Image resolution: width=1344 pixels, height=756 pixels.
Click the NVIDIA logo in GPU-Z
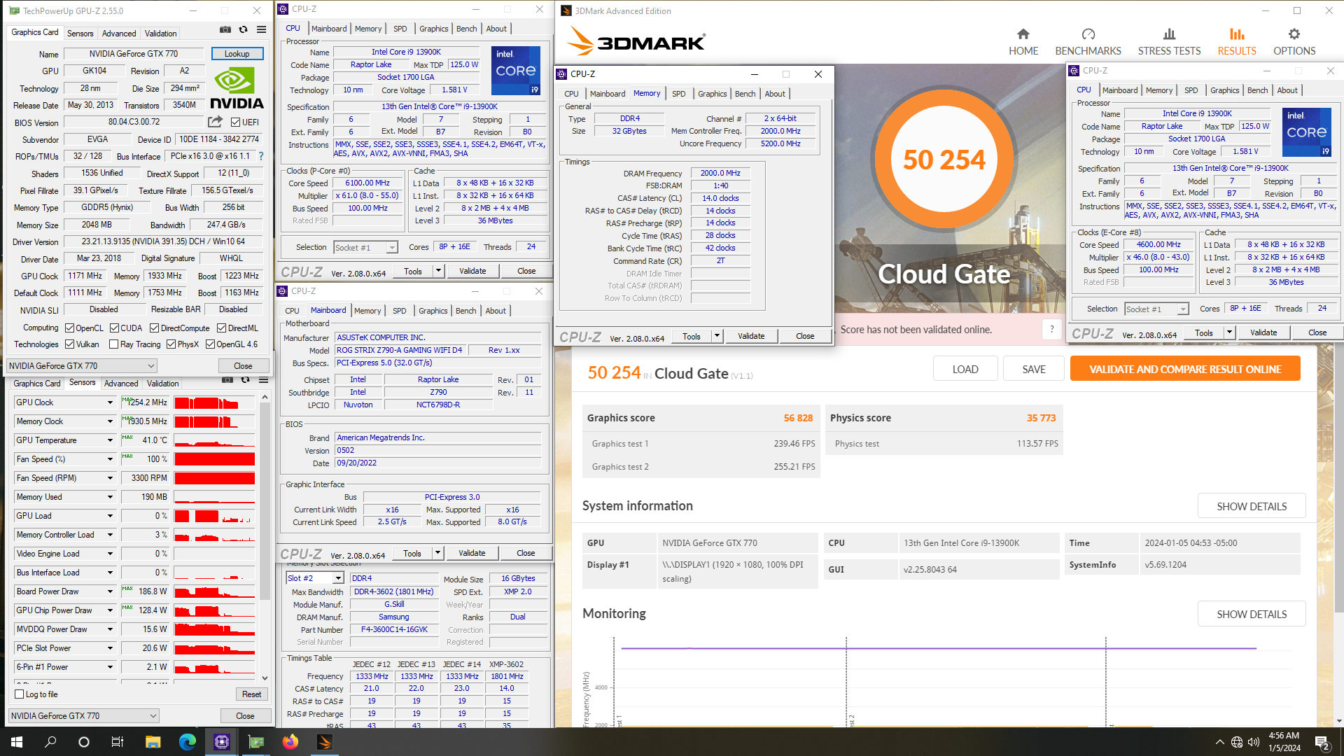(237, 89)
